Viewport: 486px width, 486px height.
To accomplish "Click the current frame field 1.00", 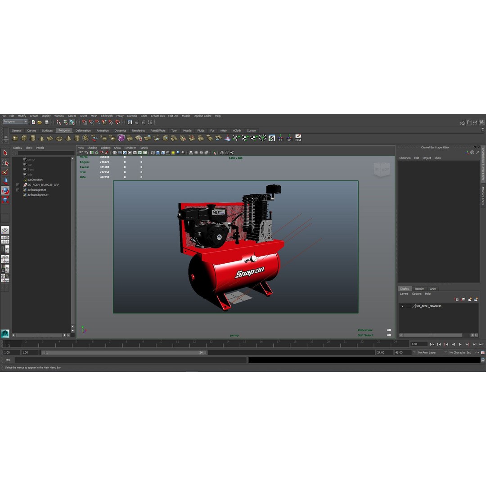I will tap(418, 344).
